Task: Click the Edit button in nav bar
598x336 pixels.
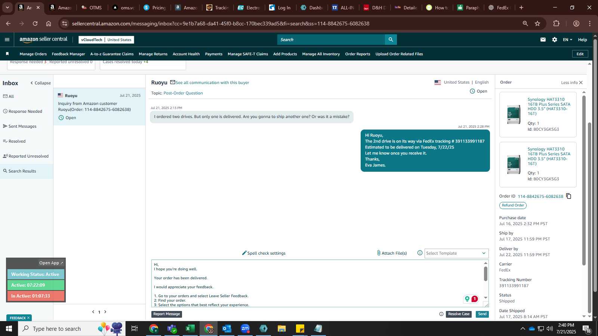Action: click(x=580, y=54)
